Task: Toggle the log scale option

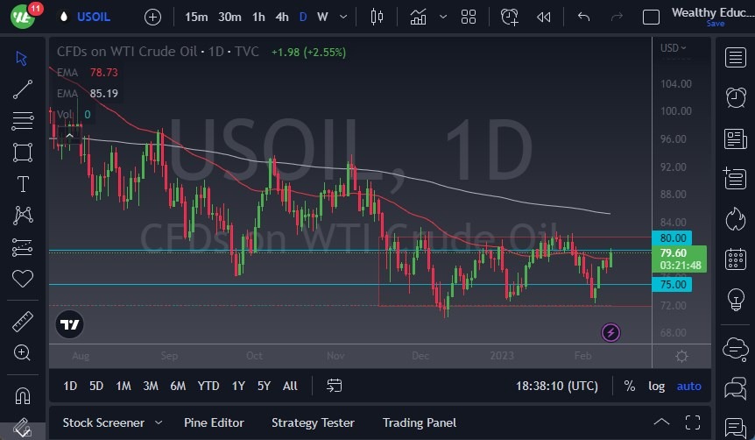Action: click(x=656, y=386)
